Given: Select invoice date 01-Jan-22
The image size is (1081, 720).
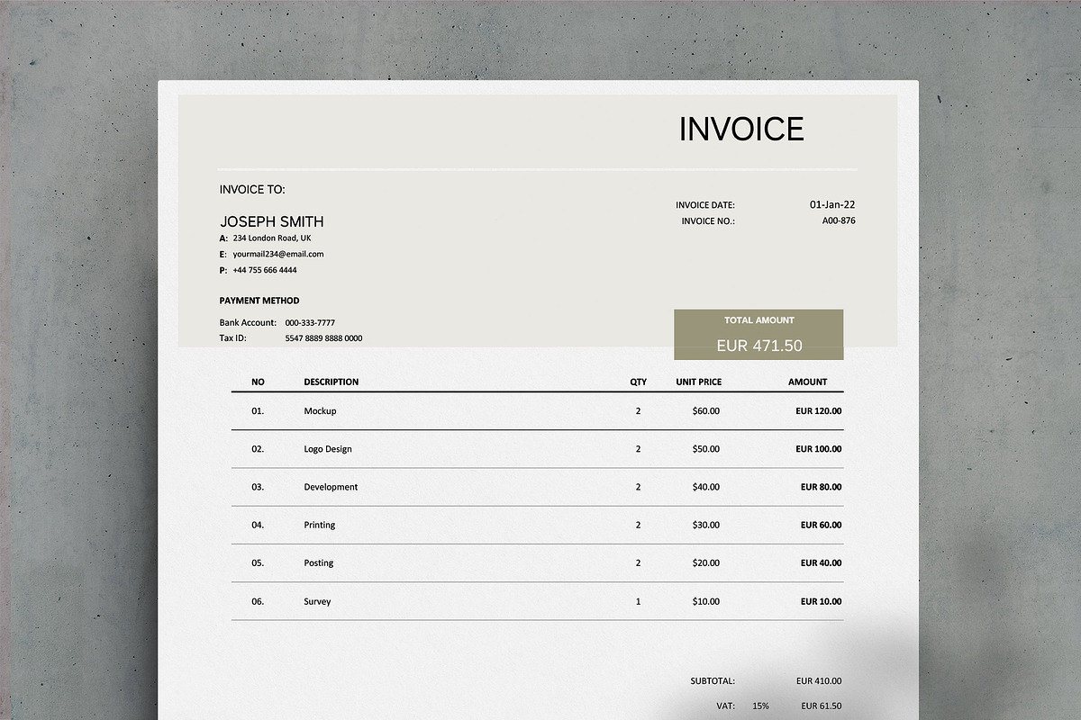Looking at the screenshot, I should coord(832,204).
